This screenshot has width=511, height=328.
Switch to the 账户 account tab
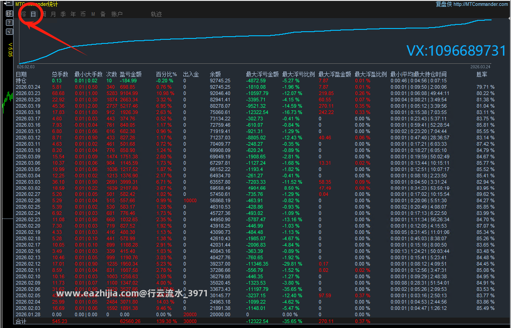(117, 14)
